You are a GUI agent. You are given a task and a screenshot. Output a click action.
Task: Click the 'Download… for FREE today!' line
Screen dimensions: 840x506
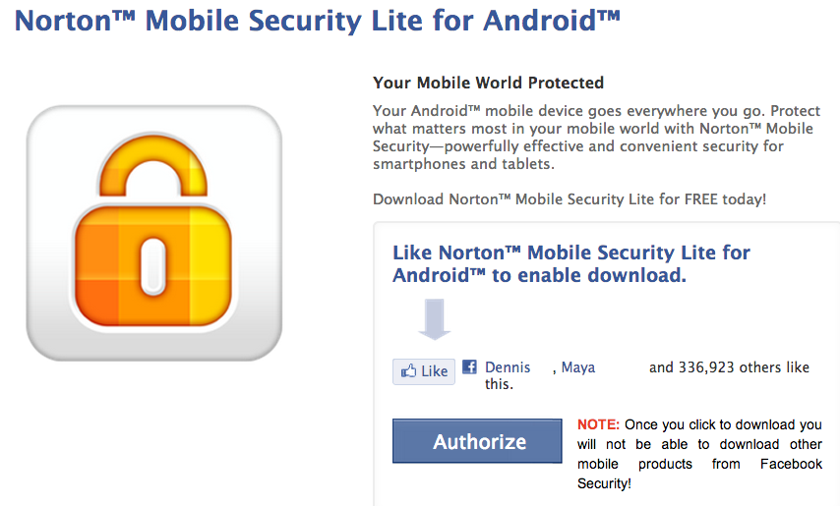click(570, 199)
